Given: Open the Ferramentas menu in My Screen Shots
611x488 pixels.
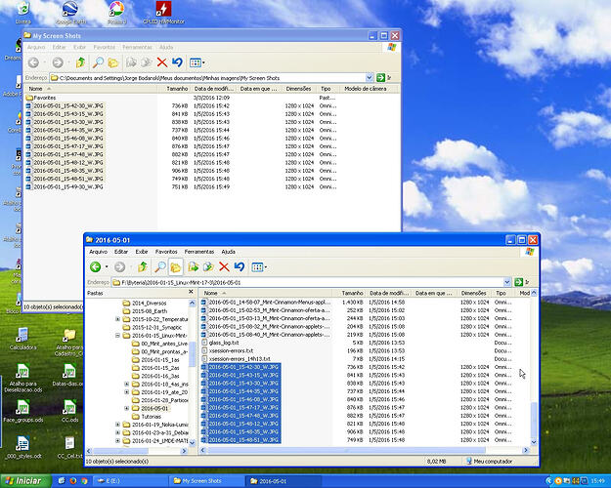Looking at the screenshot, I should 136,46.
